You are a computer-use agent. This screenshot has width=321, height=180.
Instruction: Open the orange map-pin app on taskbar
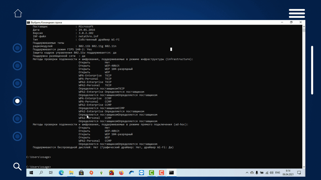(91, 173)
